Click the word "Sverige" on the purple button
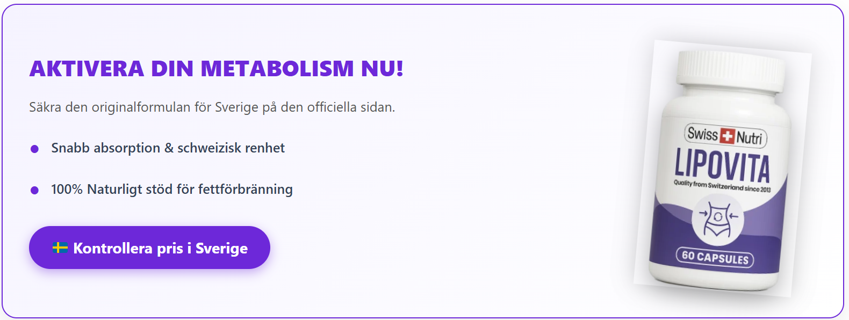The width and height of the screenshot is (849, 320). pos(221,248)
